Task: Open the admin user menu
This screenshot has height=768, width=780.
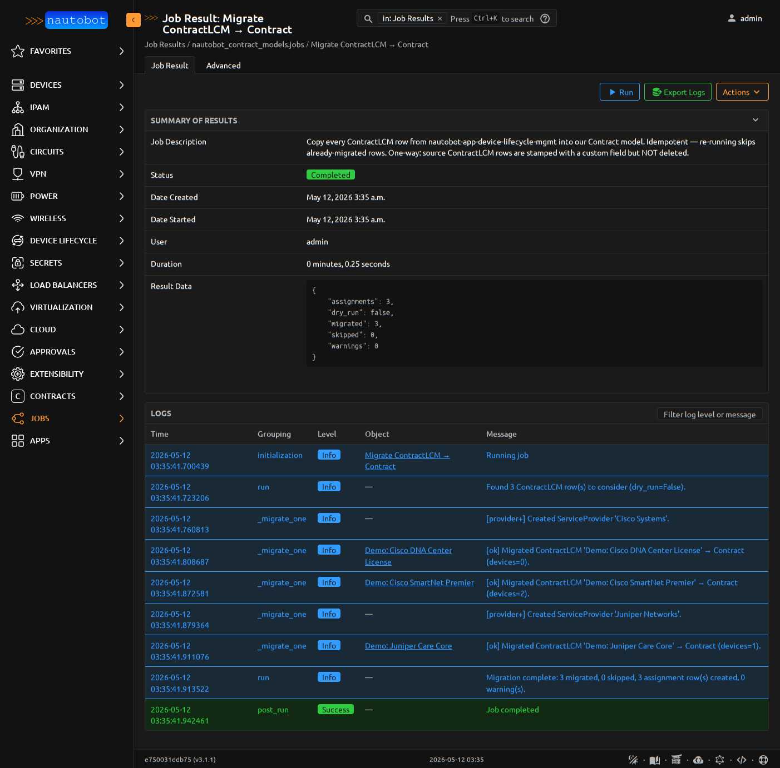Action: tap(745, 18)
